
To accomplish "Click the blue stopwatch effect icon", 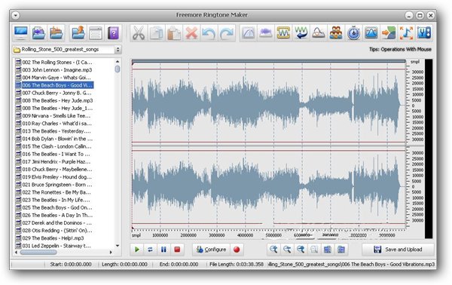I will (354, 33).
